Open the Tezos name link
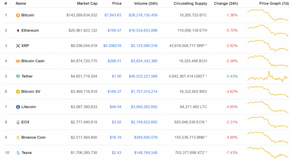 point(26,153)
